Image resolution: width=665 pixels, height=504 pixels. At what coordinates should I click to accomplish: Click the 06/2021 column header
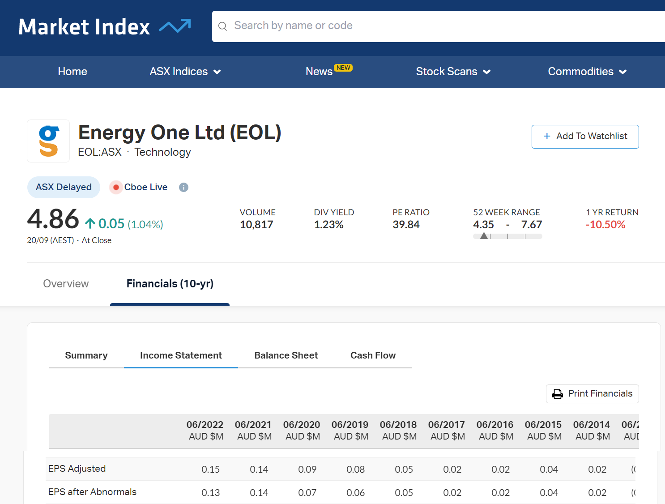point(254,431)
